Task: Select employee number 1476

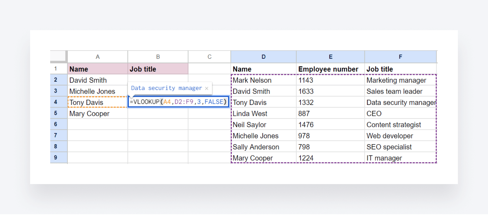Action: click(331, 124)
